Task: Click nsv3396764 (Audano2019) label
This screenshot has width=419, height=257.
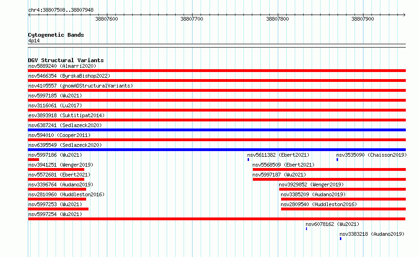Action: point(61,185)
